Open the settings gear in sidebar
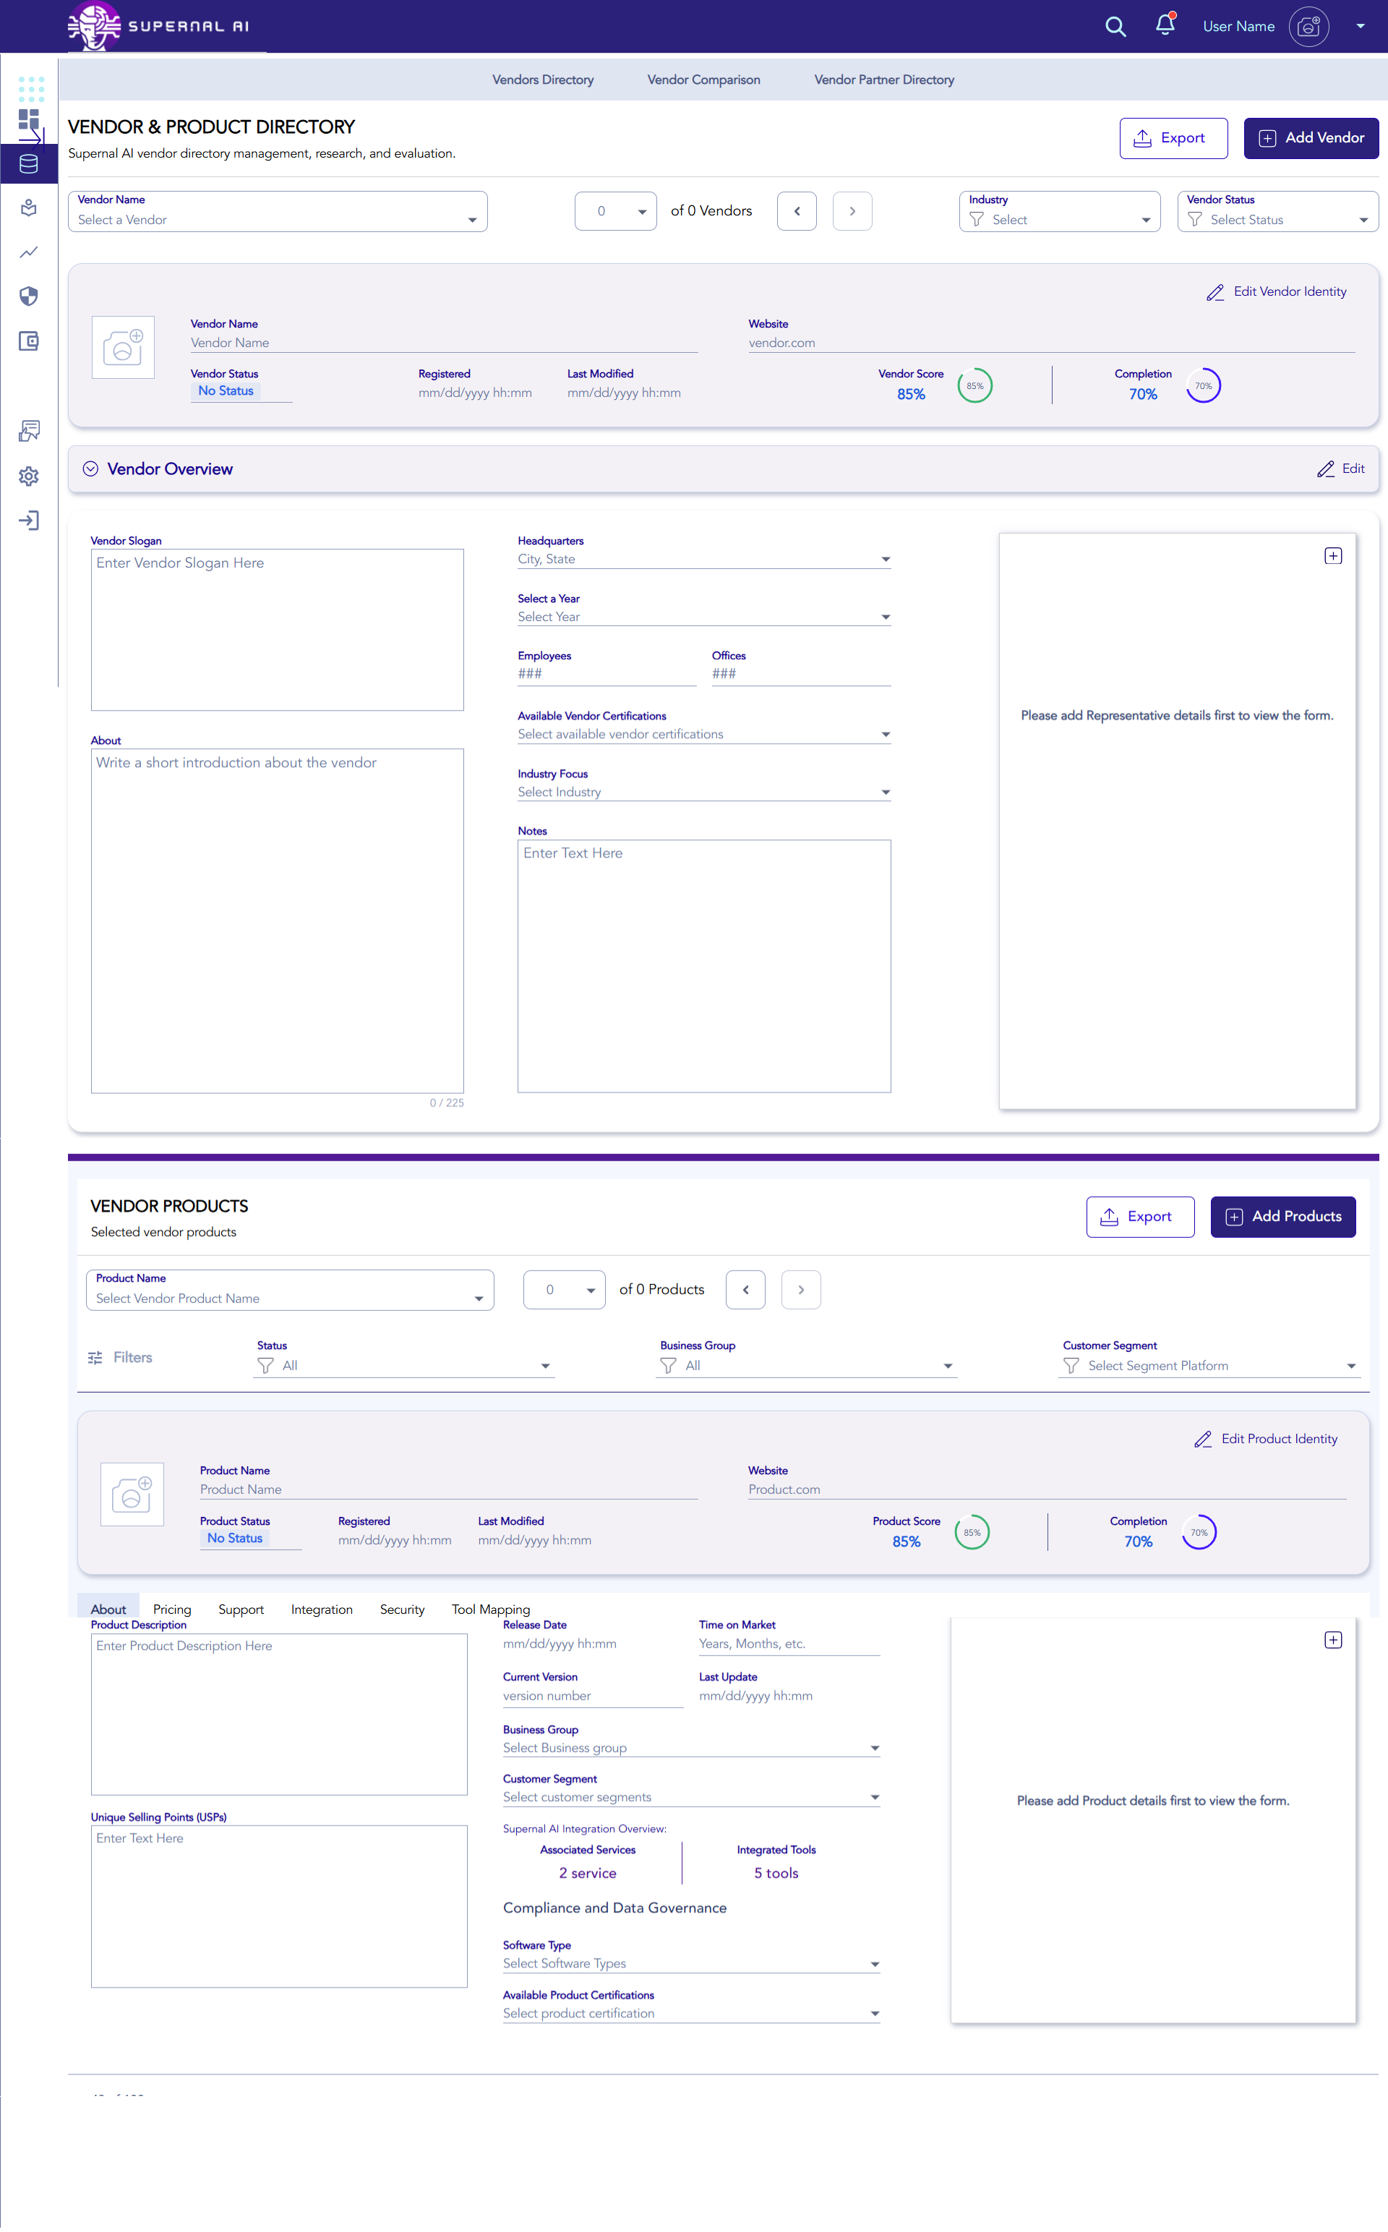This screenshot has width=1388, height=2232. [x=30, y=476]
